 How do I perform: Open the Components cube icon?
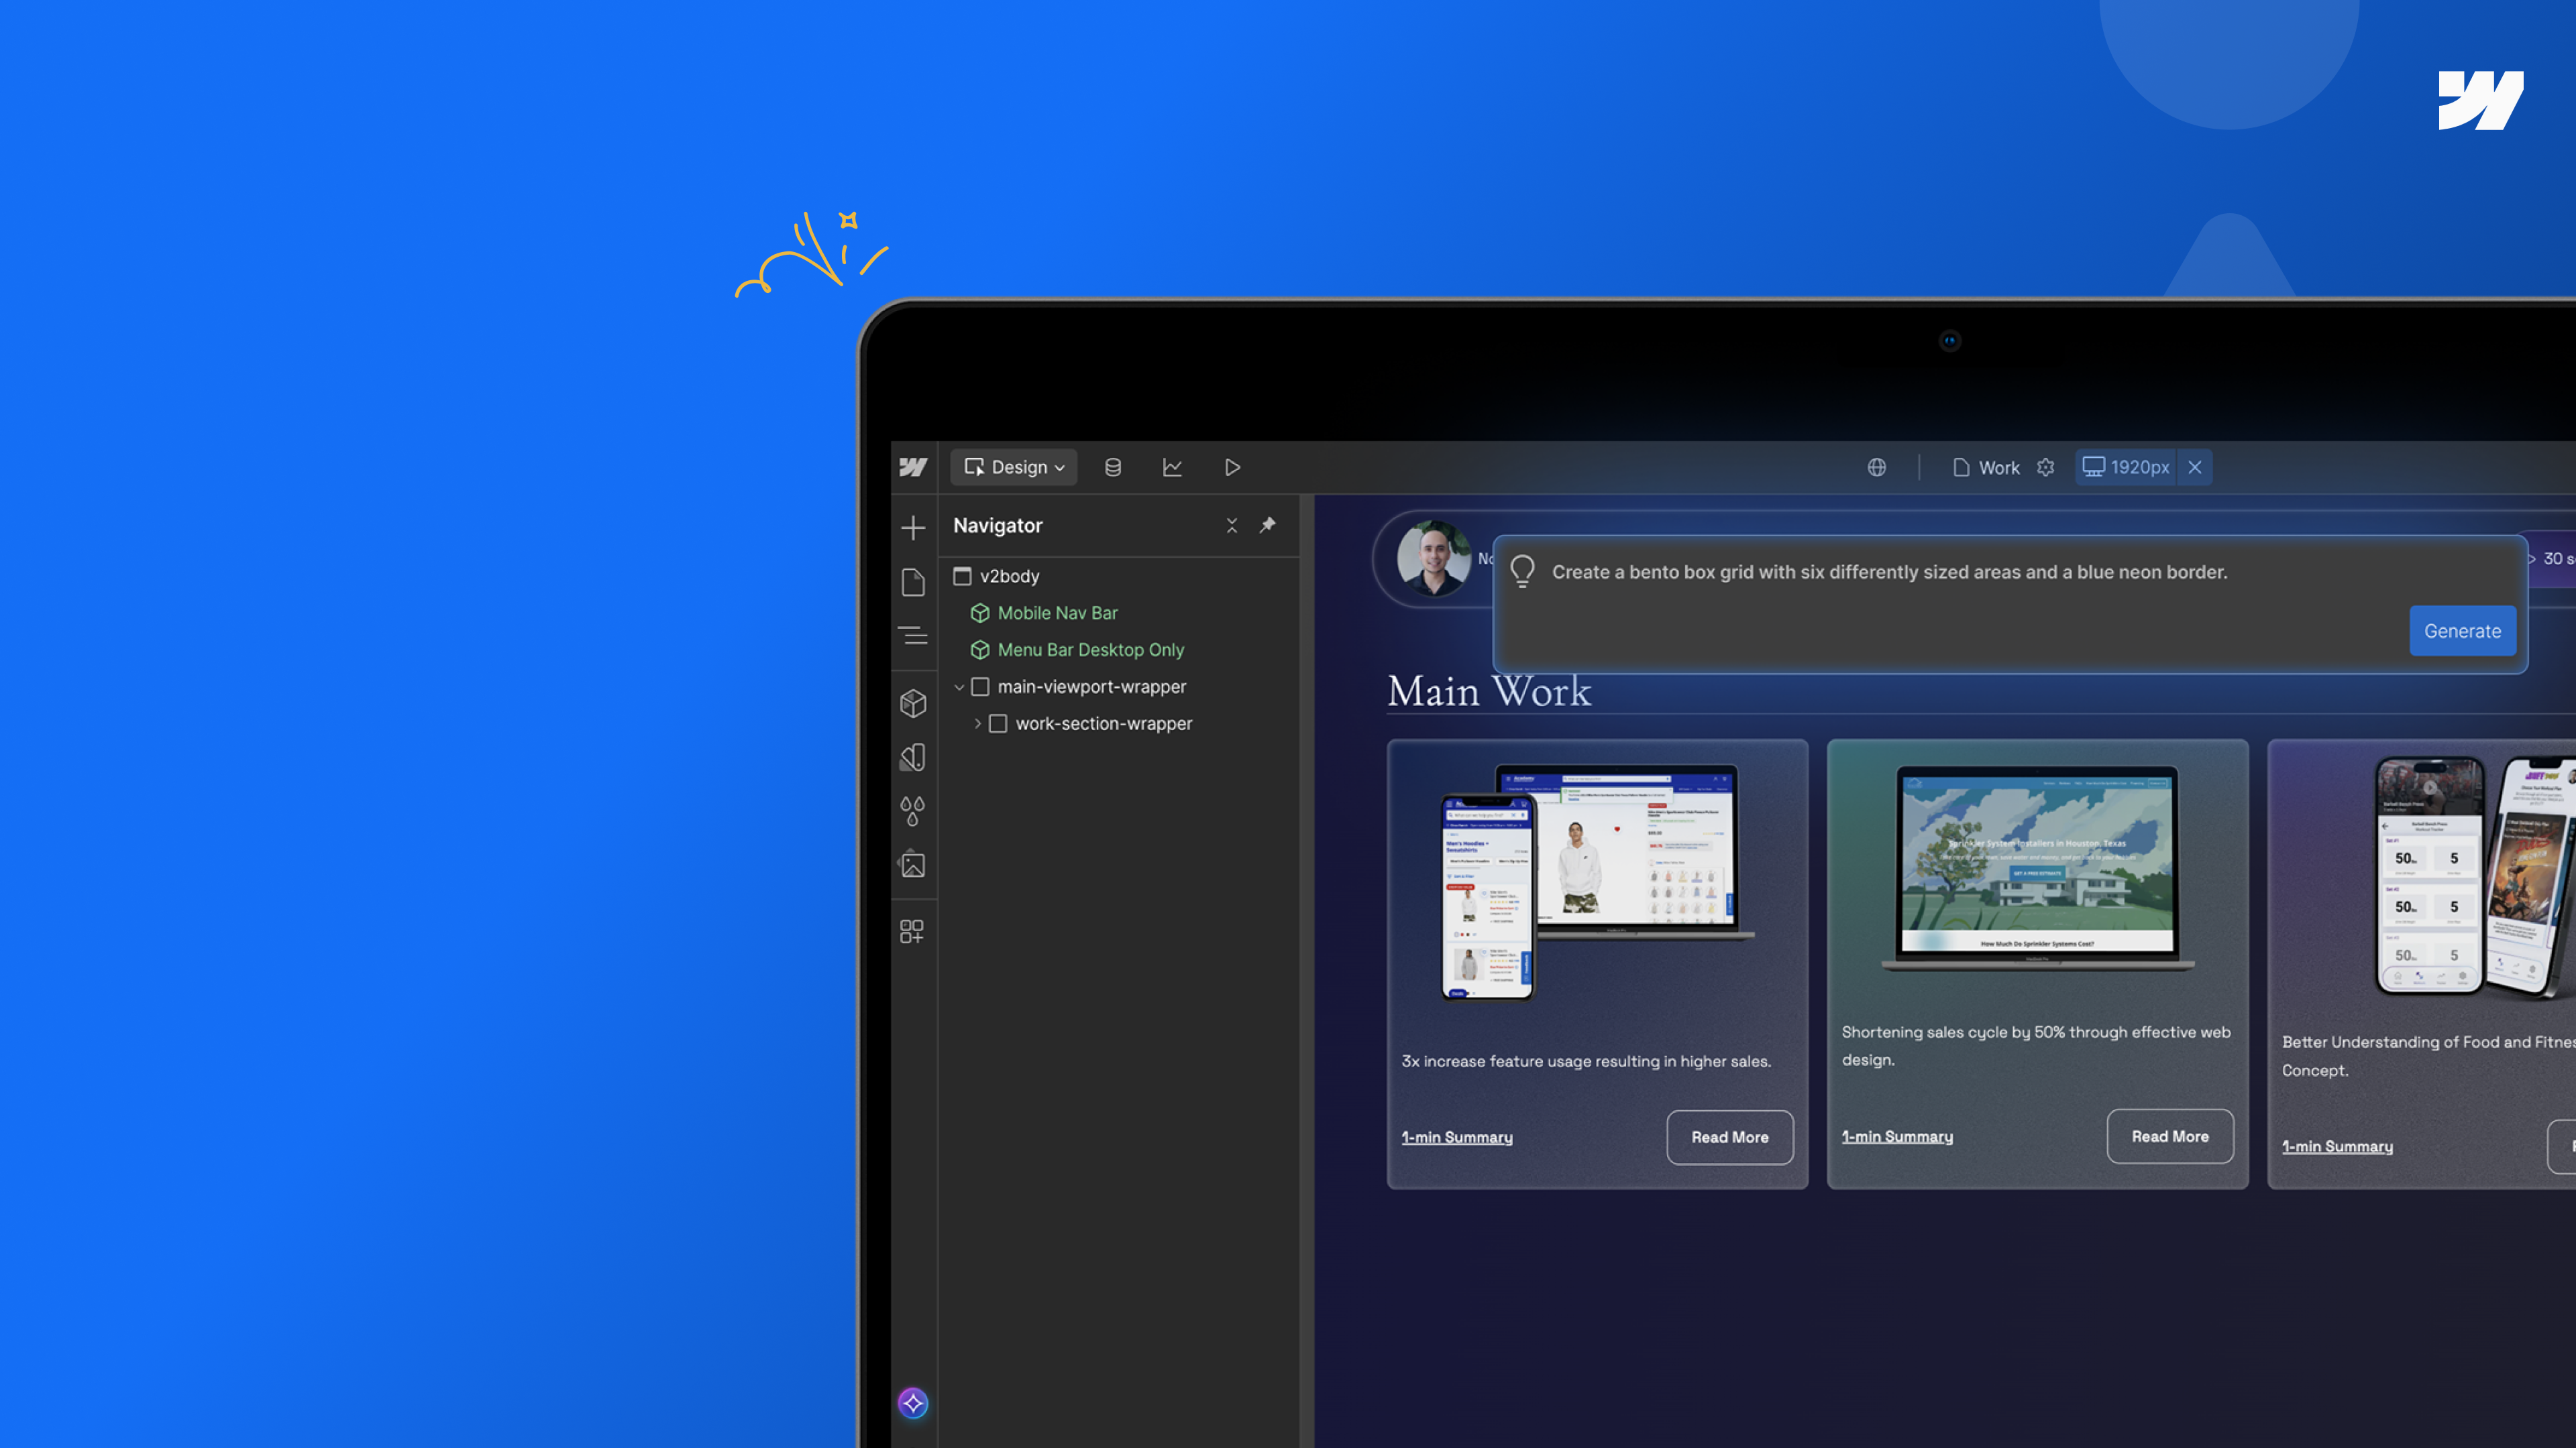point(912,703)
